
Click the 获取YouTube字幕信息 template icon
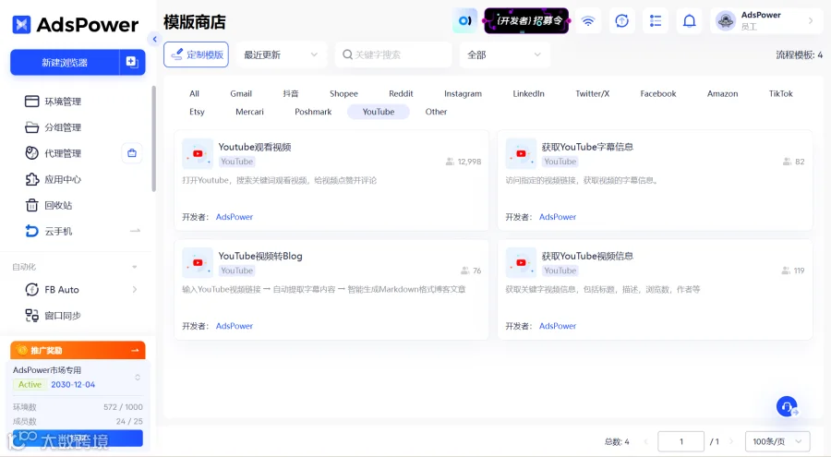(521, 154)
